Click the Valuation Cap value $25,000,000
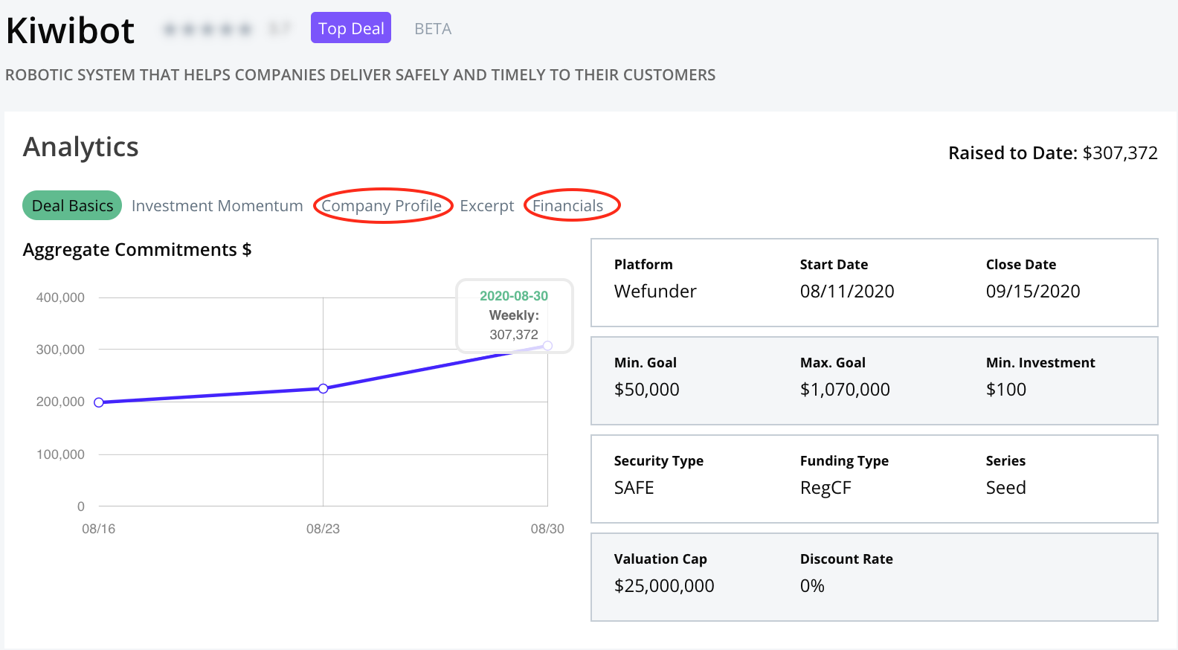Viewport: 1178px width, 650px height. [x=664, y=586]
